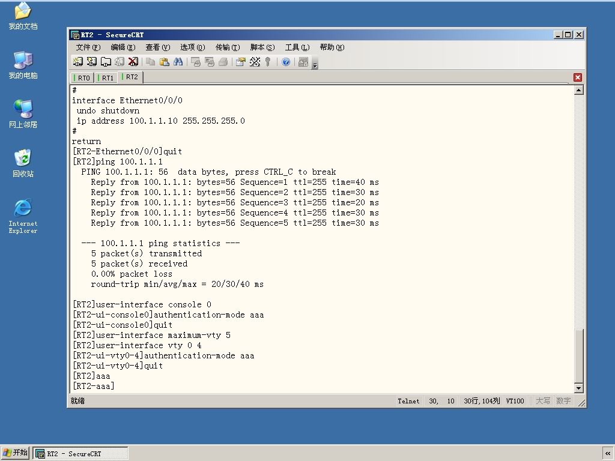
Task: Open the 帮助(H) menu
Action: [332, 47]
